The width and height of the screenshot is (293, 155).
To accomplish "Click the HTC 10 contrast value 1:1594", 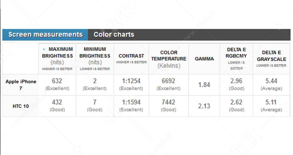I will tap(131, 102).
